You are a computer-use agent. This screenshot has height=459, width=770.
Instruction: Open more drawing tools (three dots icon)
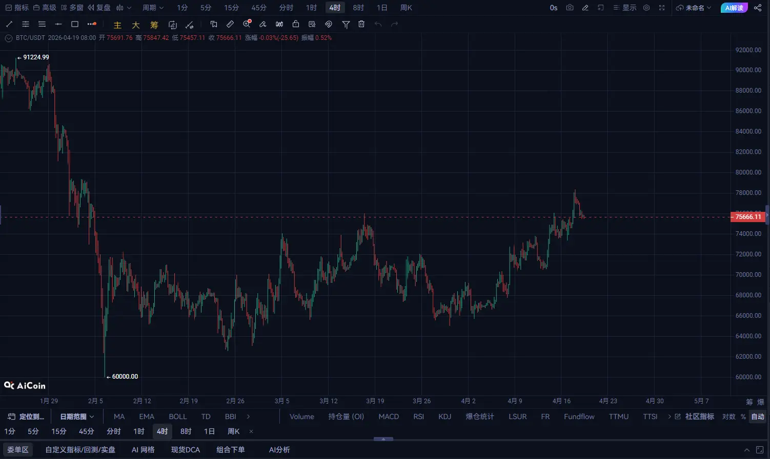92,24
